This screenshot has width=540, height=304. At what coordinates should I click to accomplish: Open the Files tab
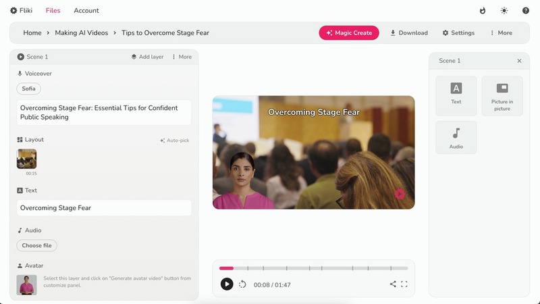(53, 10)
